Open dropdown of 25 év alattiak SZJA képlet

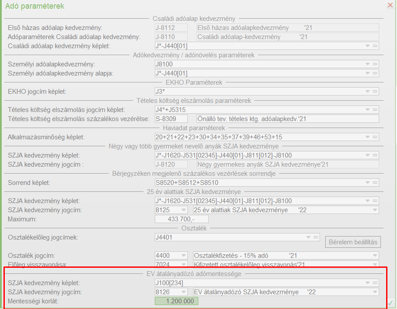coord(367,201)
